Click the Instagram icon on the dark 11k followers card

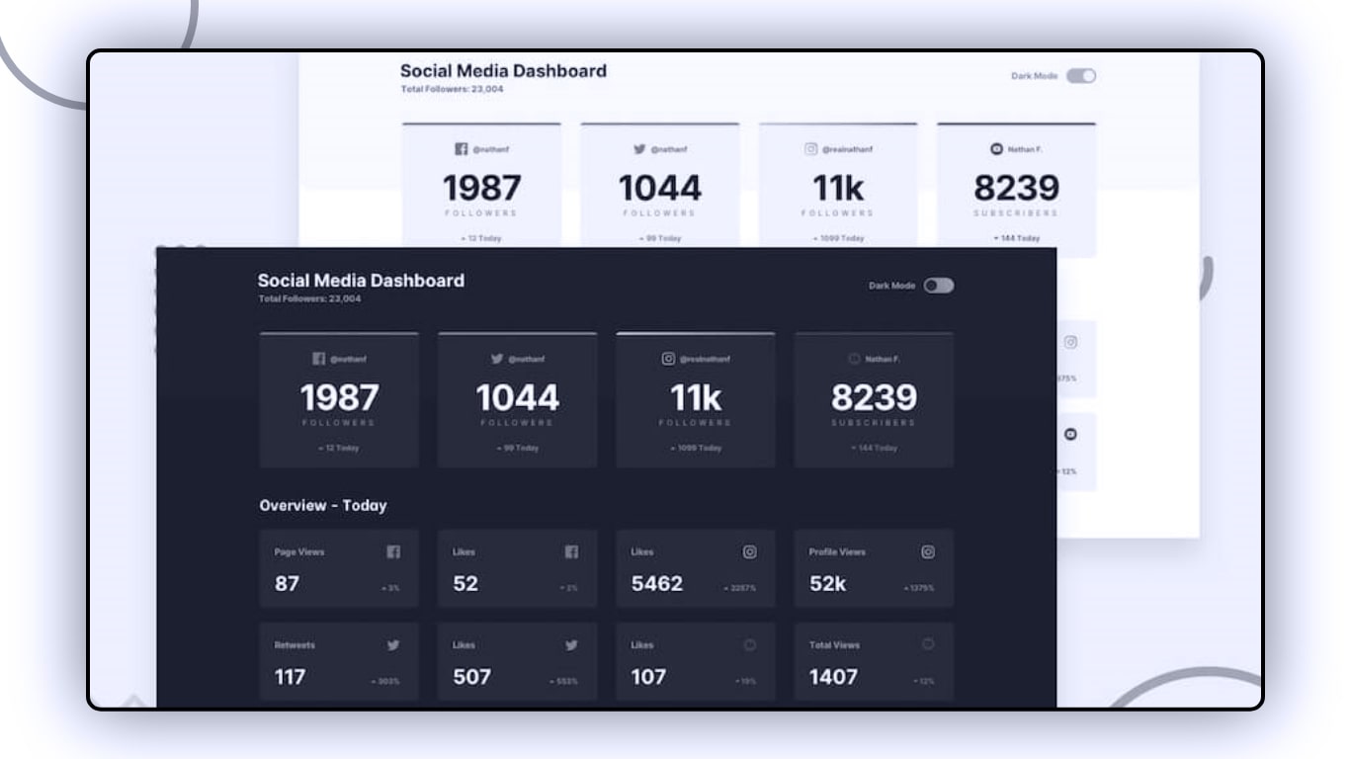[668, 359]
